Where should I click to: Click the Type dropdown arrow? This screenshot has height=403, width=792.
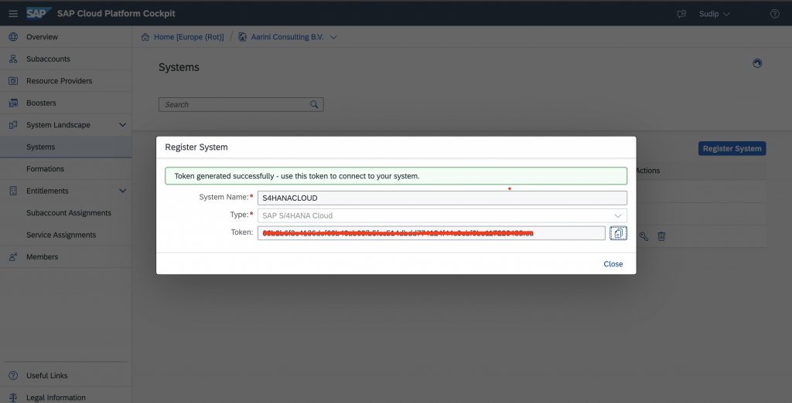pos(618,215)
